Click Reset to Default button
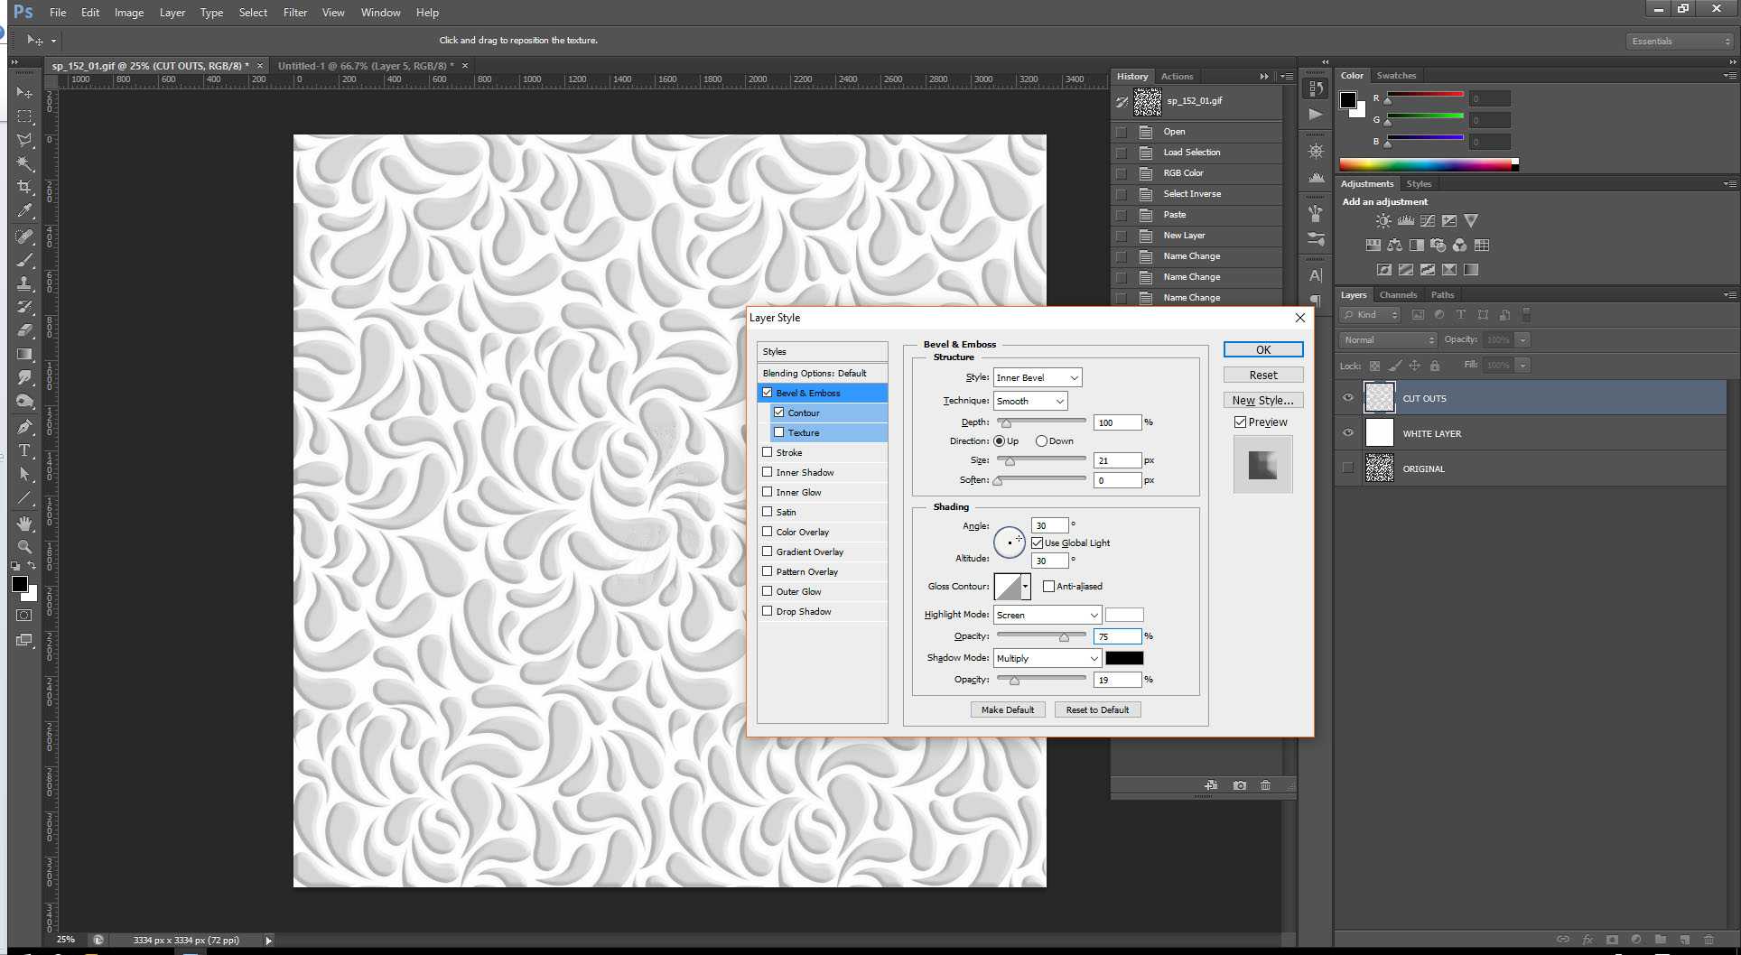 pyautogui.click(x=1097, y=709)
